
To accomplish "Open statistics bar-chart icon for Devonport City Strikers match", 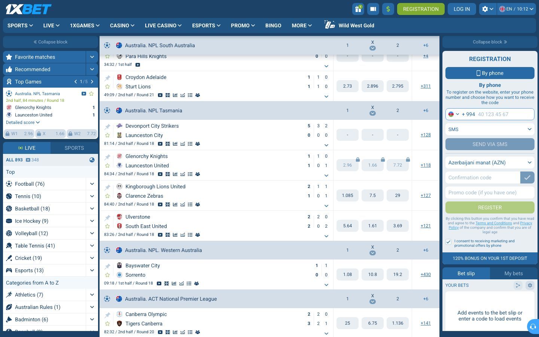I will 175,144.
